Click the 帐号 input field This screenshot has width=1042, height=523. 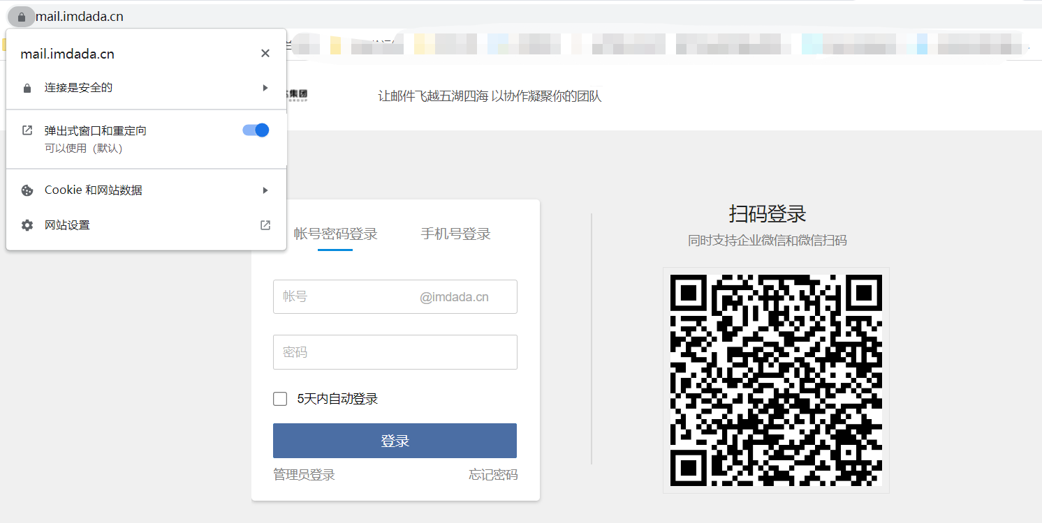coord(346,297)
